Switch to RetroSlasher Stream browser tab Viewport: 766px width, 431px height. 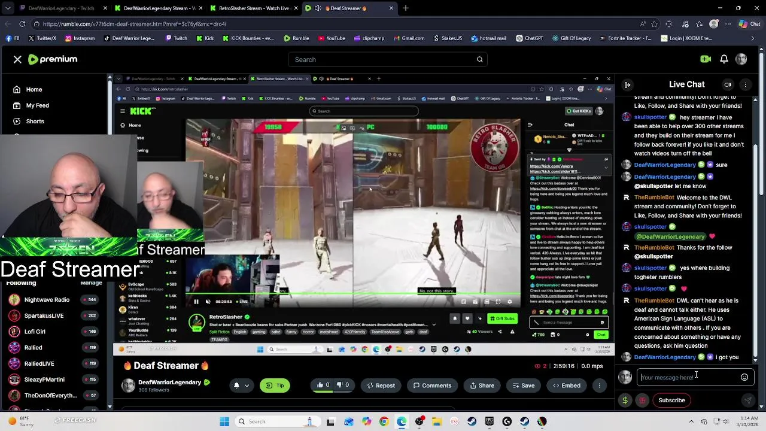pos(254,8)
